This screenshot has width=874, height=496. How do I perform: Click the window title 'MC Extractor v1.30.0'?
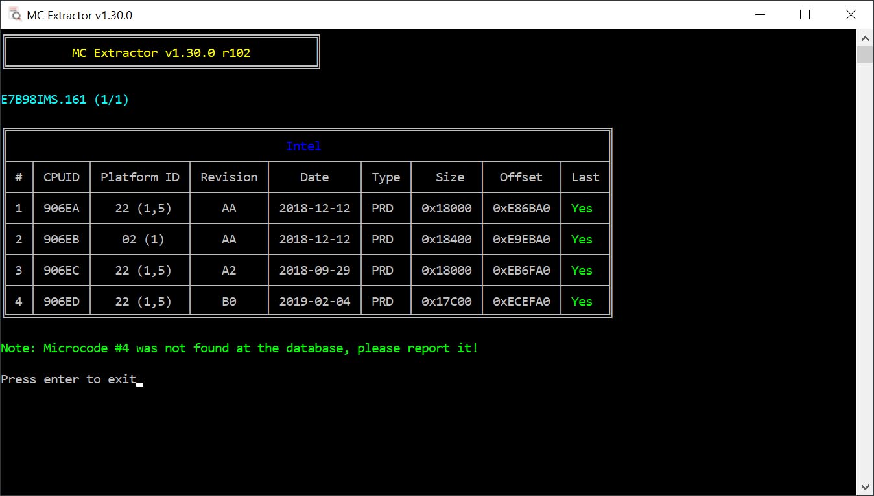[79, 15]
